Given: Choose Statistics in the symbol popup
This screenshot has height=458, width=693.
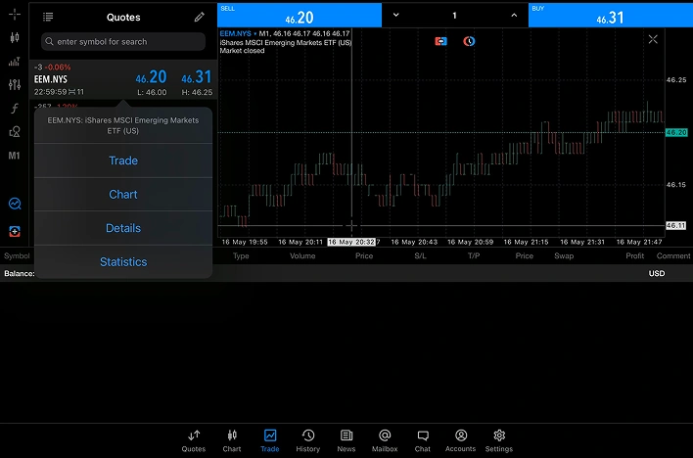Looking at the screenshot, I should tap(123, 262).
